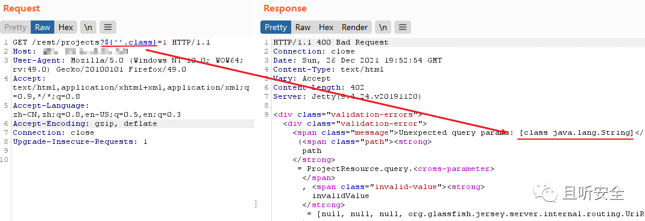Screen dimensions: 645x221
Task: Click the GET /rest/projects request line
Action: 112,42
